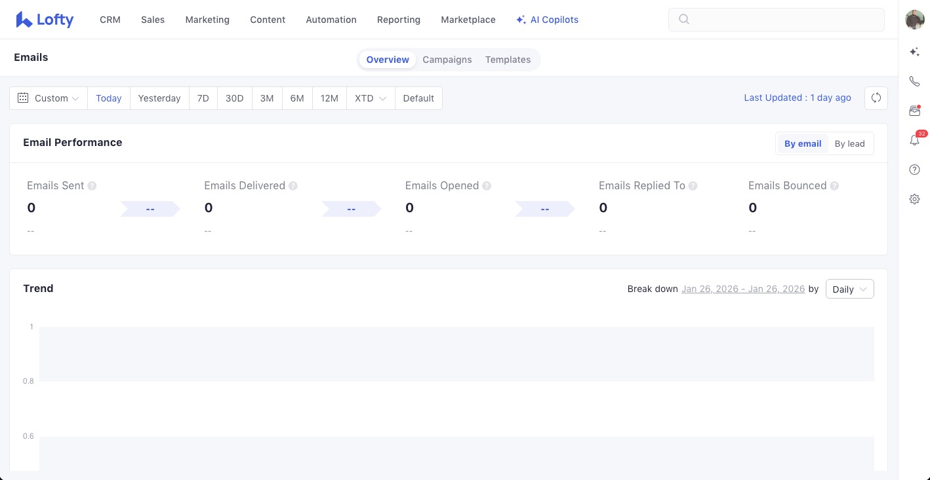
Task: Click the refresh data icon
Action: [x=876, y=98]
